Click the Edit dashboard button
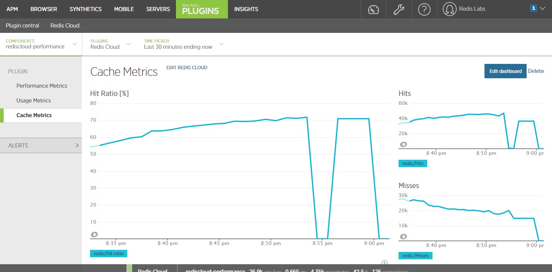The width and height of the screenshot is (552, 272). click(x=505, y=71)
